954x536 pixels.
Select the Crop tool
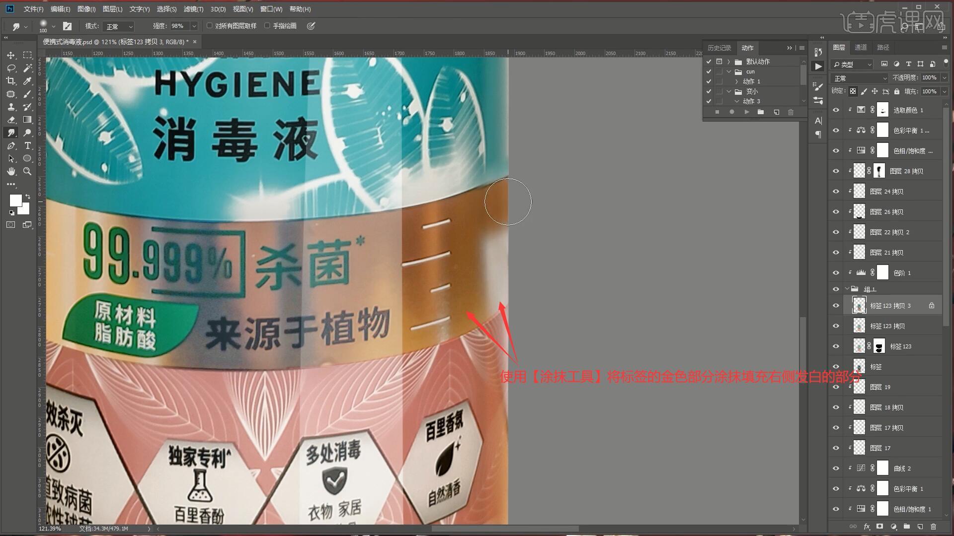pyautogui.click(x=11, y=81)
